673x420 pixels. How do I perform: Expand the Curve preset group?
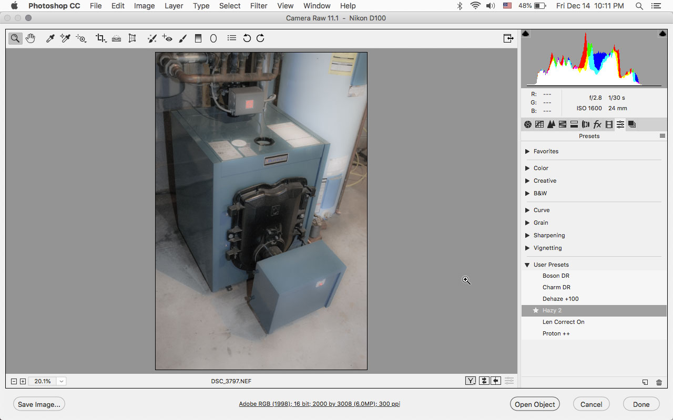(527, 210)
